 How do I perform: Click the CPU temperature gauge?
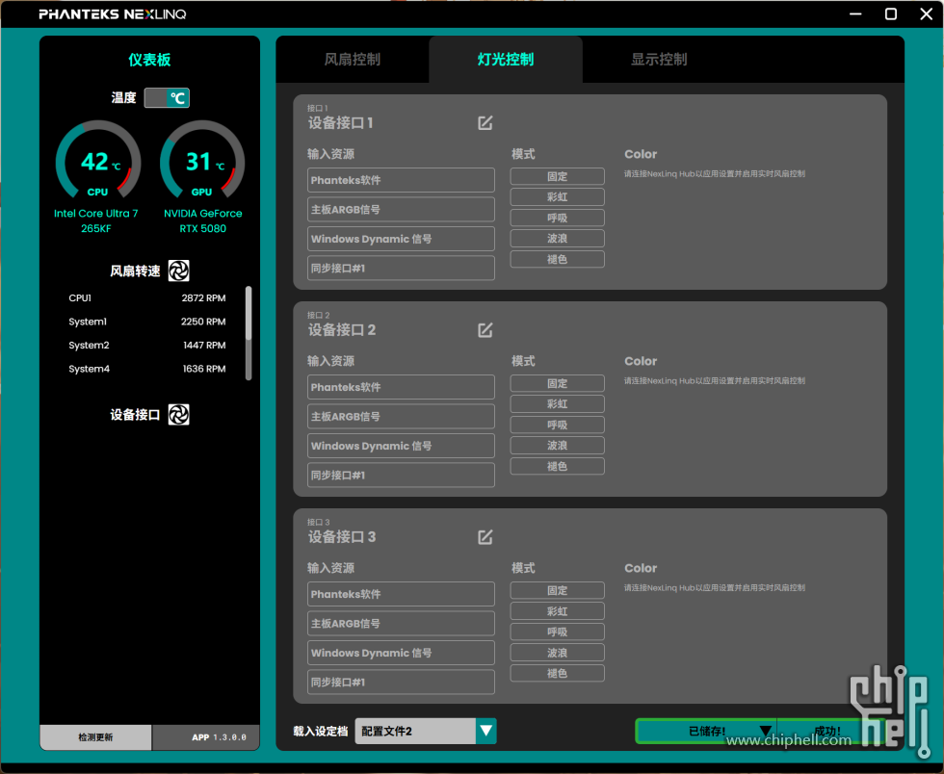click(x=97, y=164)
